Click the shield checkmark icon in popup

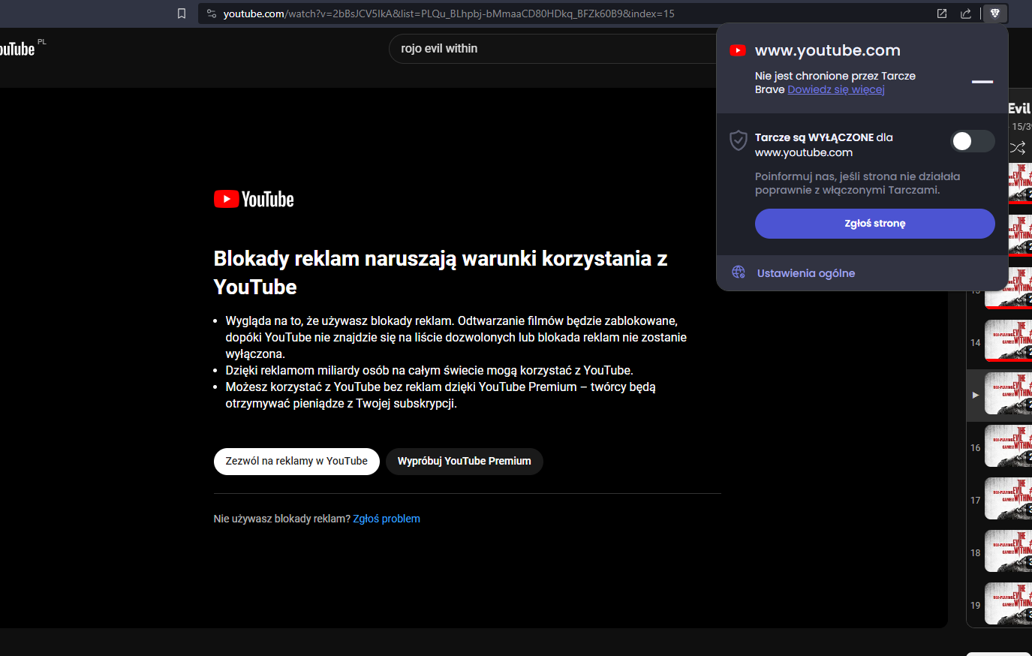tap(739, 140)
